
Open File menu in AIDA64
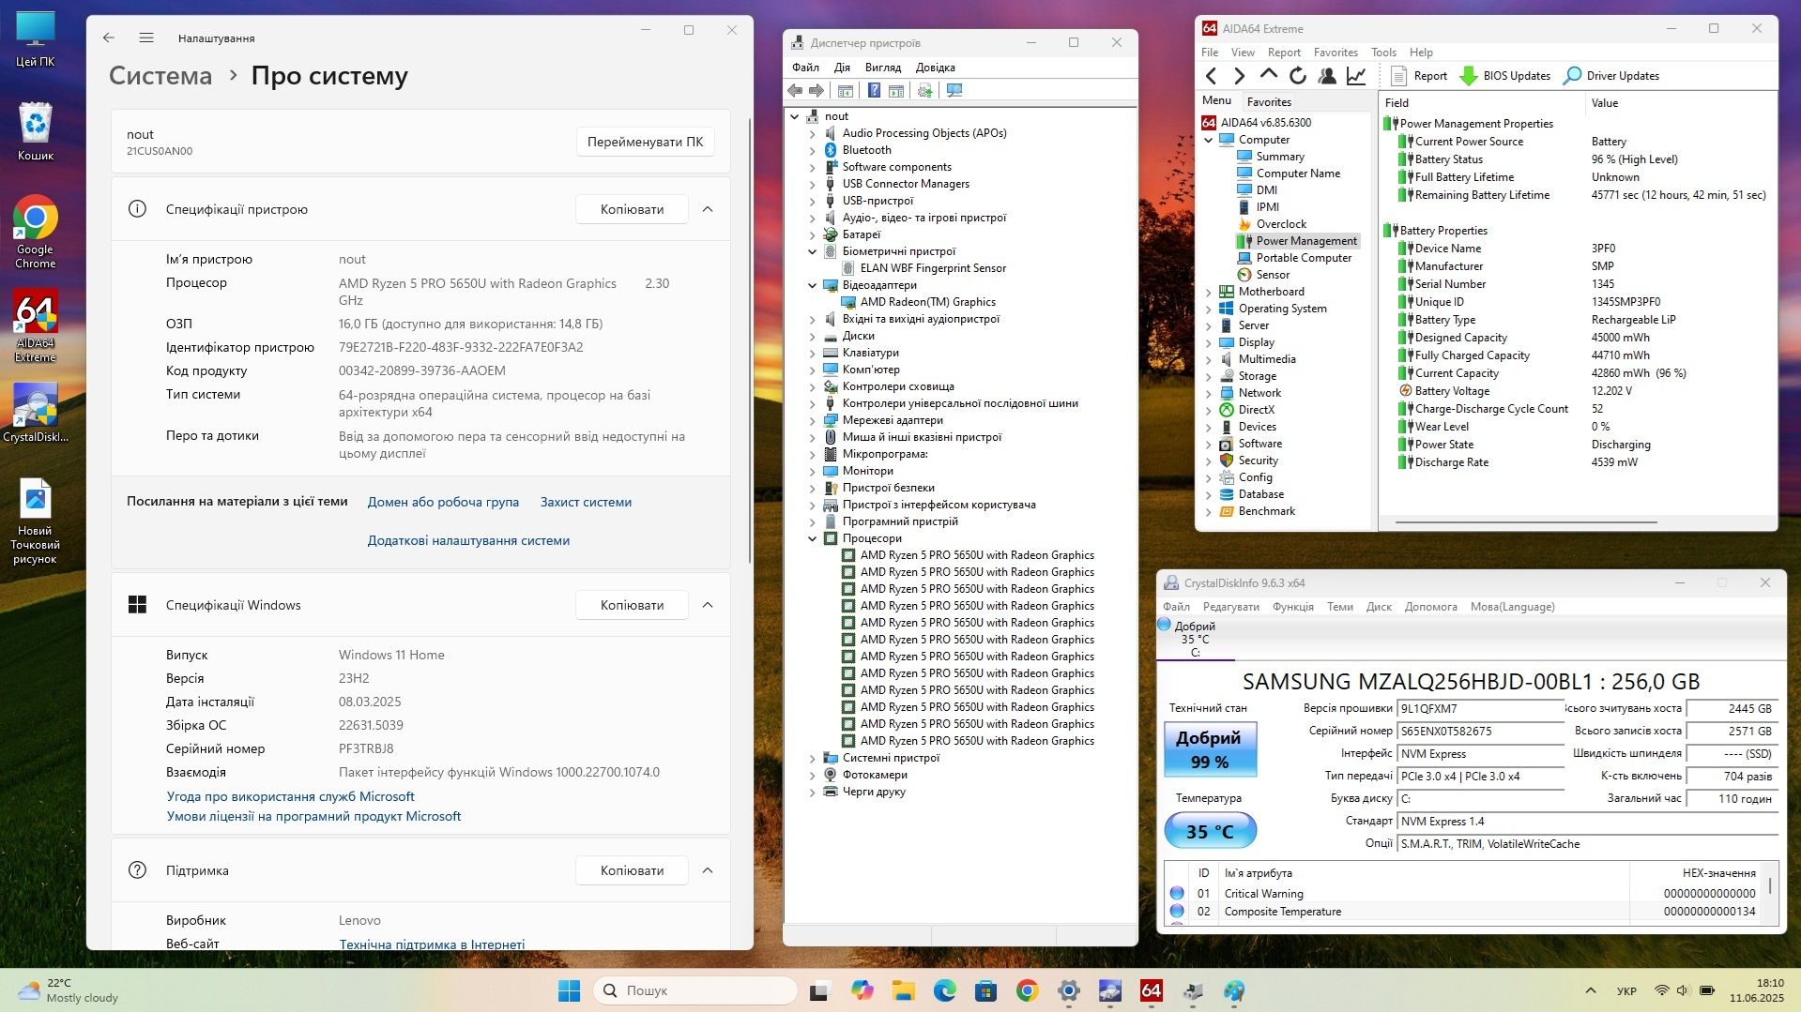1210,53
